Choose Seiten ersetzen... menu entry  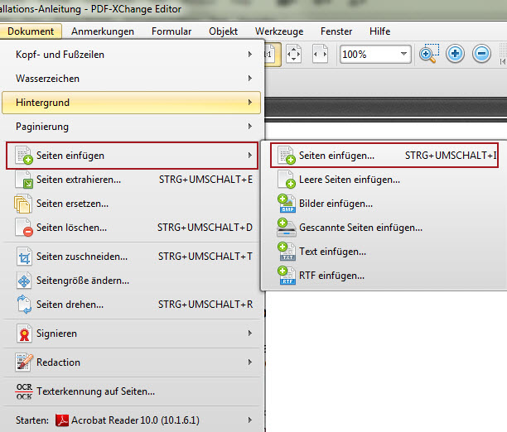pyautogui.click(x=133, y=204)
